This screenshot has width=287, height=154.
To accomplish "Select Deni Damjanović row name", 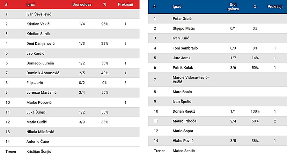I will point(40,44).
